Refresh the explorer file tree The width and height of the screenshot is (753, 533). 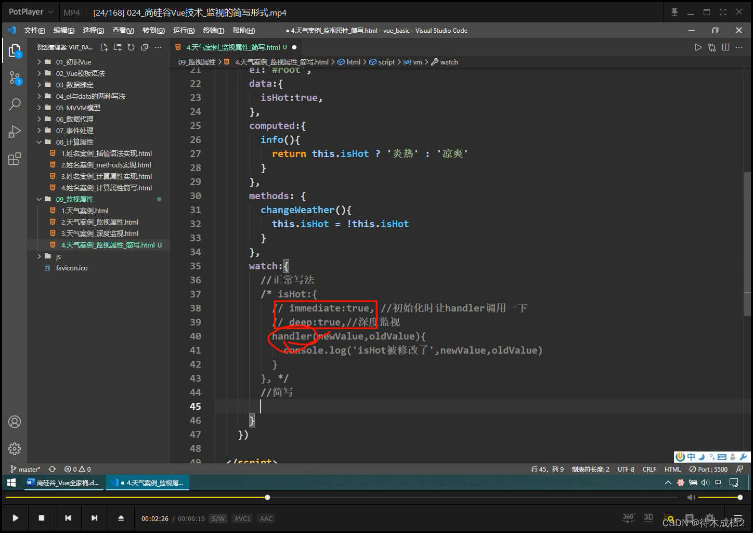[131, 47]
